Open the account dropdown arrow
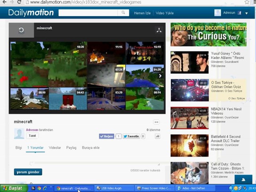Image resolution: width=256 pixels, height=192 pixels. click(x=246, y=13)
